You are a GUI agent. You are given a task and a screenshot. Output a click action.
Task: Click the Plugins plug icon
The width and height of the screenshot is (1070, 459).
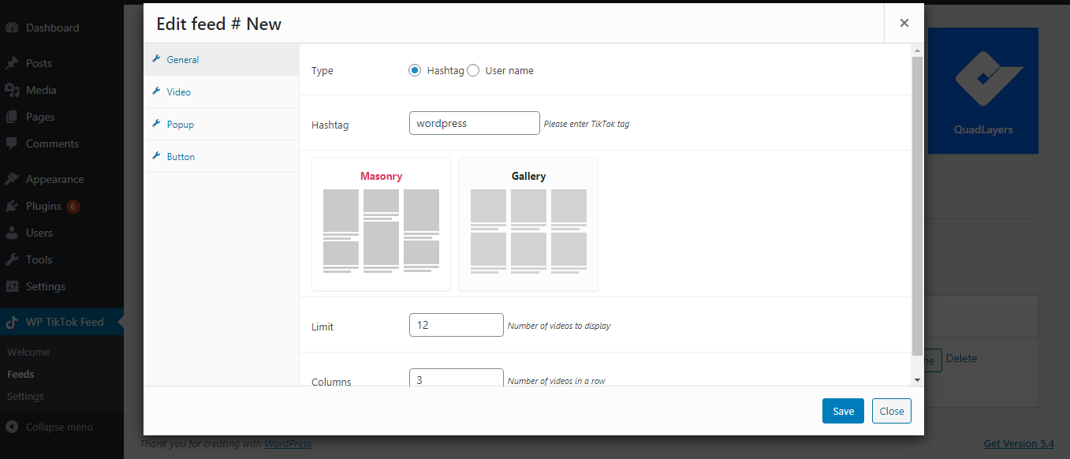point(12,206)
